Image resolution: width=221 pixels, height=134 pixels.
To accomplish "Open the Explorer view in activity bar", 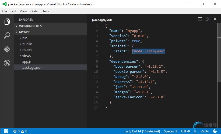I will click(7, 22).
